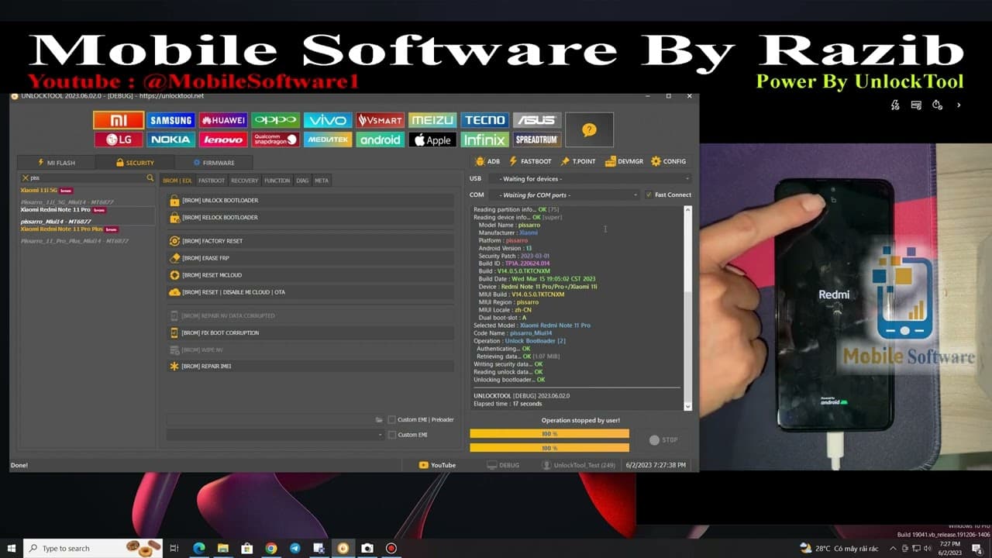992x558 pixels.
Task: Run [BROM] Reset MiCloud
Action: (x=310, y=275)
